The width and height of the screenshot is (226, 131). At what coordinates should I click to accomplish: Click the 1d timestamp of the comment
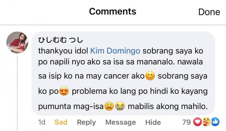[42, 122]
